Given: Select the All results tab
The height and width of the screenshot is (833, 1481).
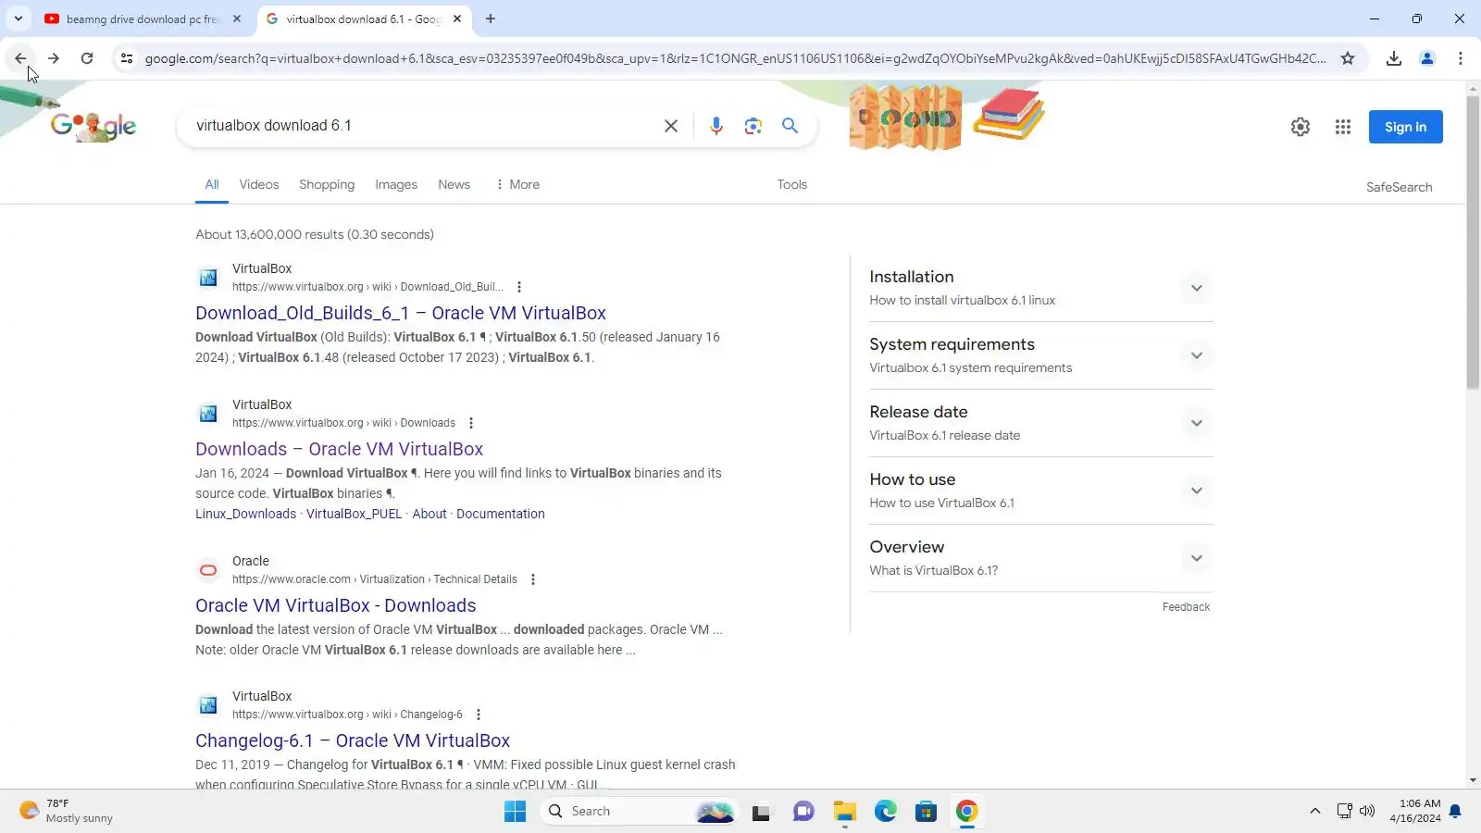Looking at the screenshot, I should (x=212, y=184).
